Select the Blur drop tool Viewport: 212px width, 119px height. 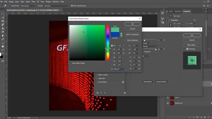pyautogui.click(x=3, y=35)
